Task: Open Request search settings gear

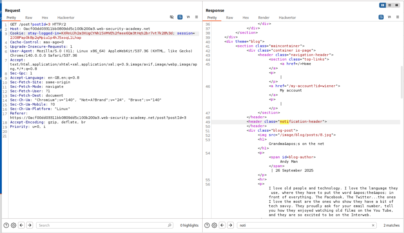Action: [x=13, y=225]
